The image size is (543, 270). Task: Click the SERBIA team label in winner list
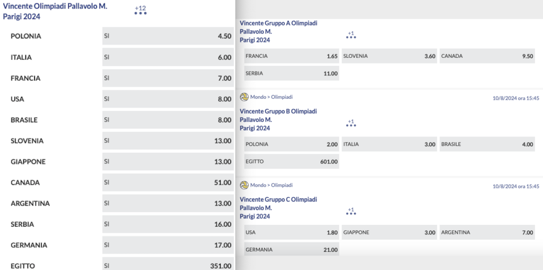(22, 224)
